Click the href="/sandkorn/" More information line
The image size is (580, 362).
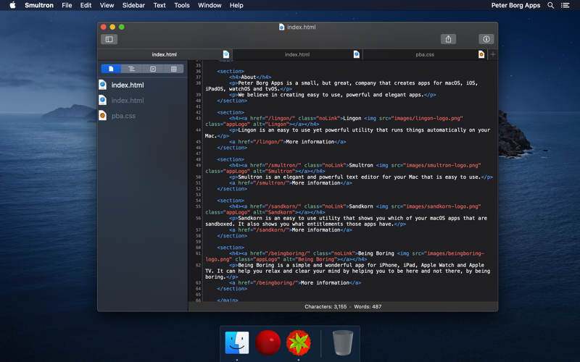(291, 230)
